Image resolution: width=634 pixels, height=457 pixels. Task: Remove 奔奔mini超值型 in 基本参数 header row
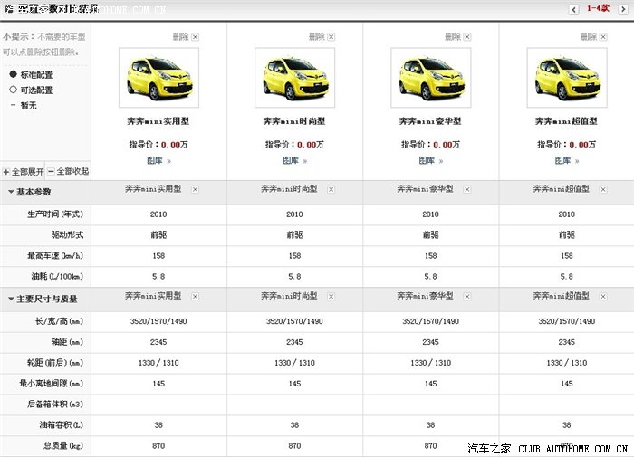click(603, 189)
